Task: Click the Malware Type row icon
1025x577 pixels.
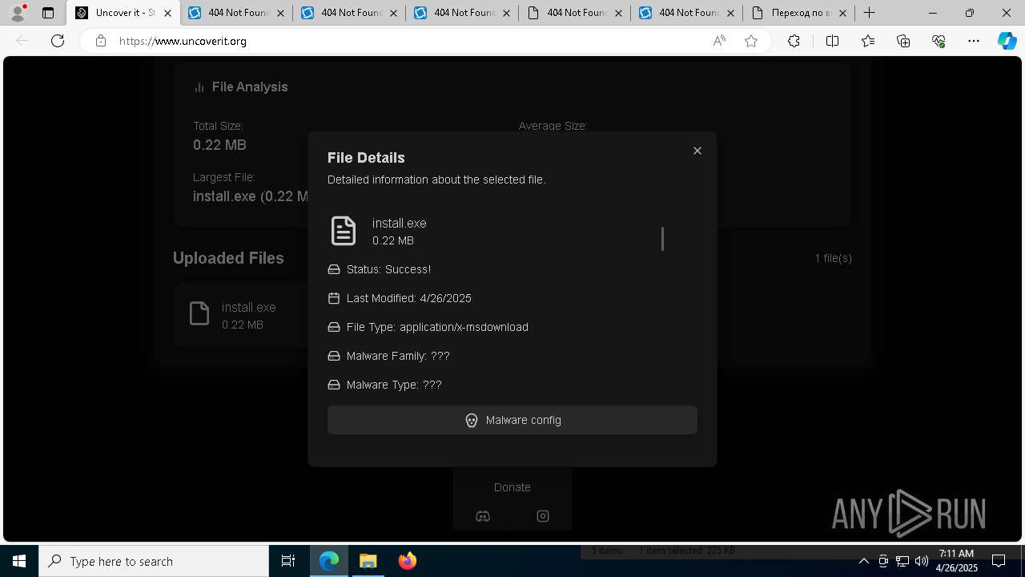Action: pos(334,385)
